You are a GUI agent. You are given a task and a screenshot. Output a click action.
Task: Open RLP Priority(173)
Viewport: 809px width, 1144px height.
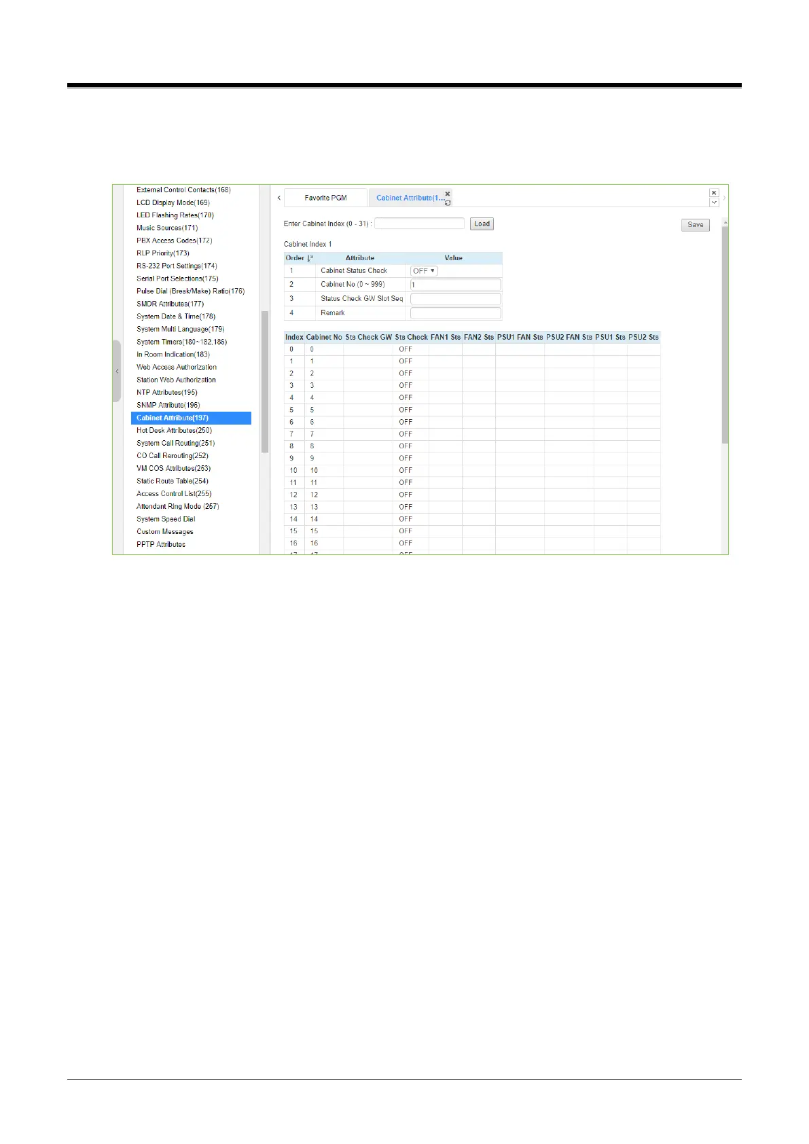(x=163, y=253)
